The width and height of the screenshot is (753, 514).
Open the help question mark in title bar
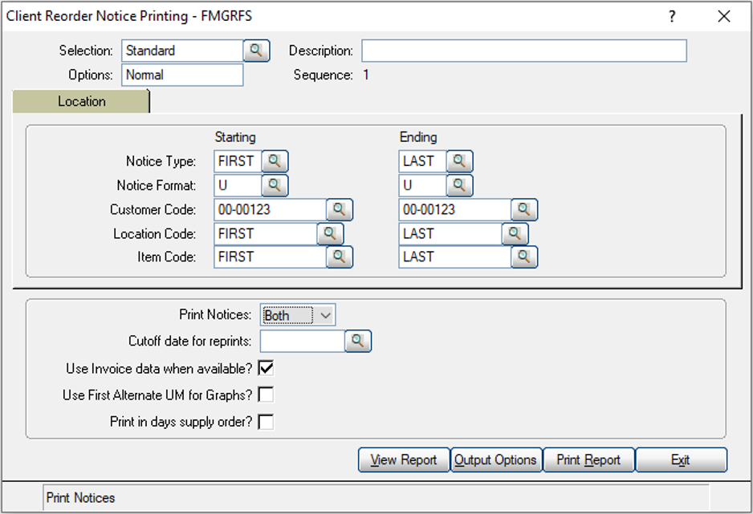tap(672, 16)
